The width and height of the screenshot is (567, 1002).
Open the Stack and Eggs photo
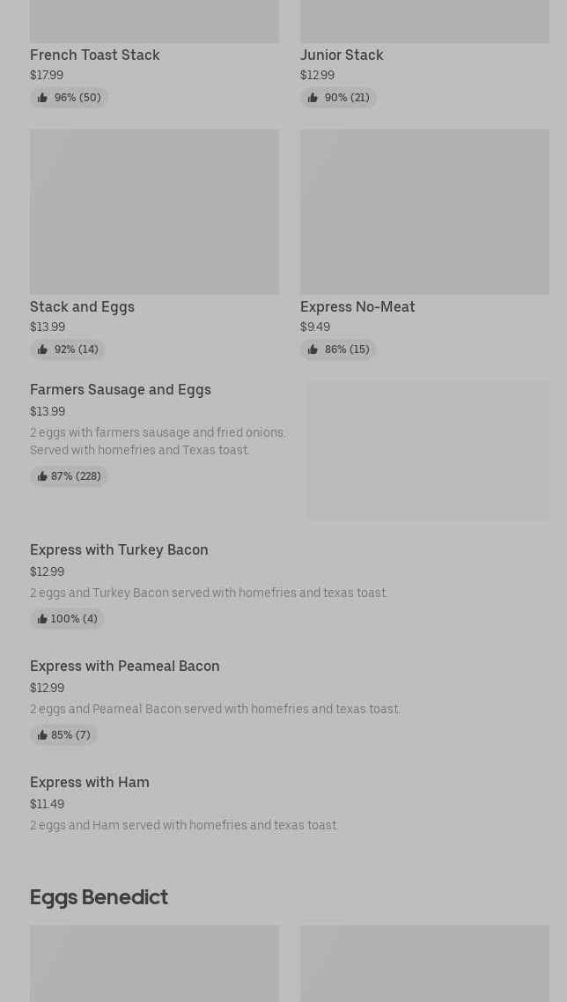tap(154, 211)
